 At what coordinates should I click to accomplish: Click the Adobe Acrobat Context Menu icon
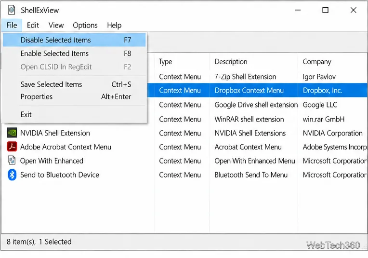tap(12, 147)
